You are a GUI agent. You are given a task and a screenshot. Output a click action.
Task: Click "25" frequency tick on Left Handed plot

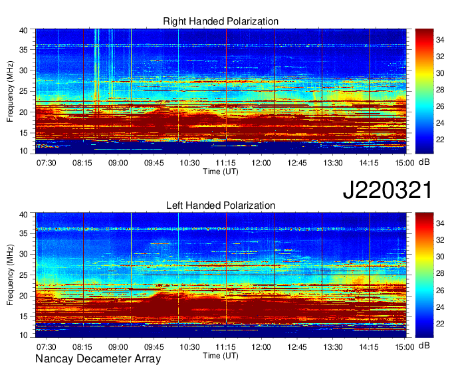click(x=24, y=275)
